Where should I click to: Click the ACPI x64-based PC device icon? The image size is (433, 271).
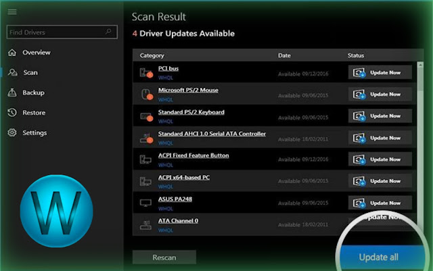point(145,181)
